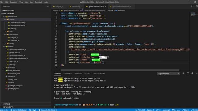Click Go Live in status bar
The height and width of the screenshot is (111, 198).
(x=176, y=110)
